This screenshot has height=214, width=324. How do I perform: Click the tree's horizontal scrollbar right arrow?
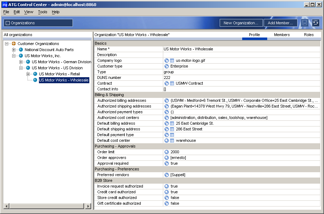pyautogui.click(x=88, y=206)
